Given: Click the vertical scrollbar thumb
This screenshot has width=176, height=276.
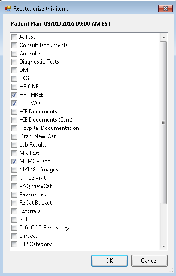Looking at the screenshot, I should point(164,123).
